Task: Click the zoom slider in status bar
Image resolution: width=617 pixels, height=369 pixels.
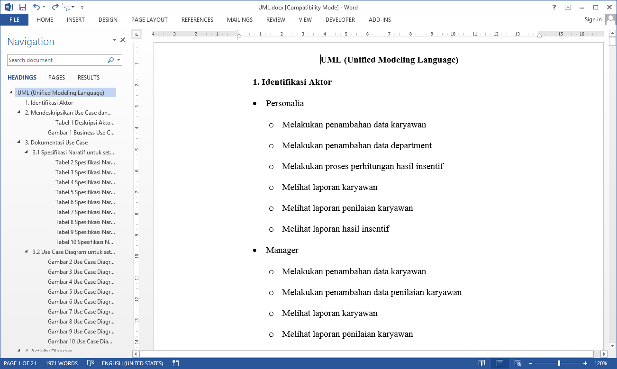Action: (559, 363)
